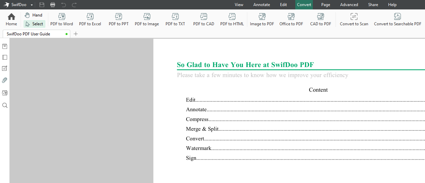The width and height of the screenshot is (425, 183).
Task: Click the Content heading in document
Action: [x=318, y=90]
